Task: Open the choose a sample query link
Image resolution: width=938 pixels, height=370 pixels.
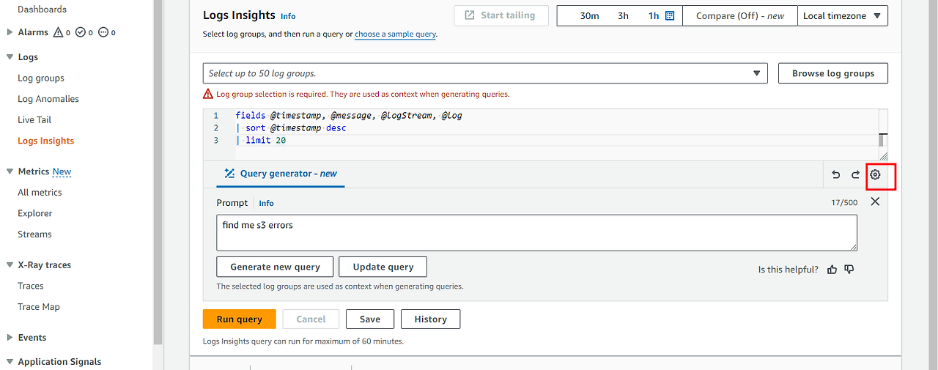Action: (x=395, y=34)
